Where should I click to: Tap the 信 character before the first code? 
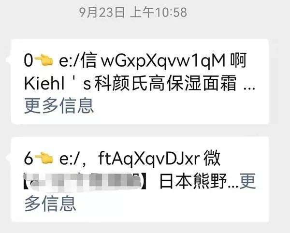89,60
